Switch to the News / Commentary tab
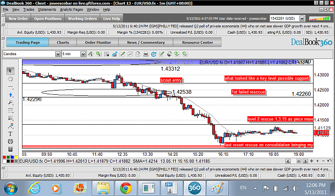The image size is (335, 196). (x=146, y=42)
